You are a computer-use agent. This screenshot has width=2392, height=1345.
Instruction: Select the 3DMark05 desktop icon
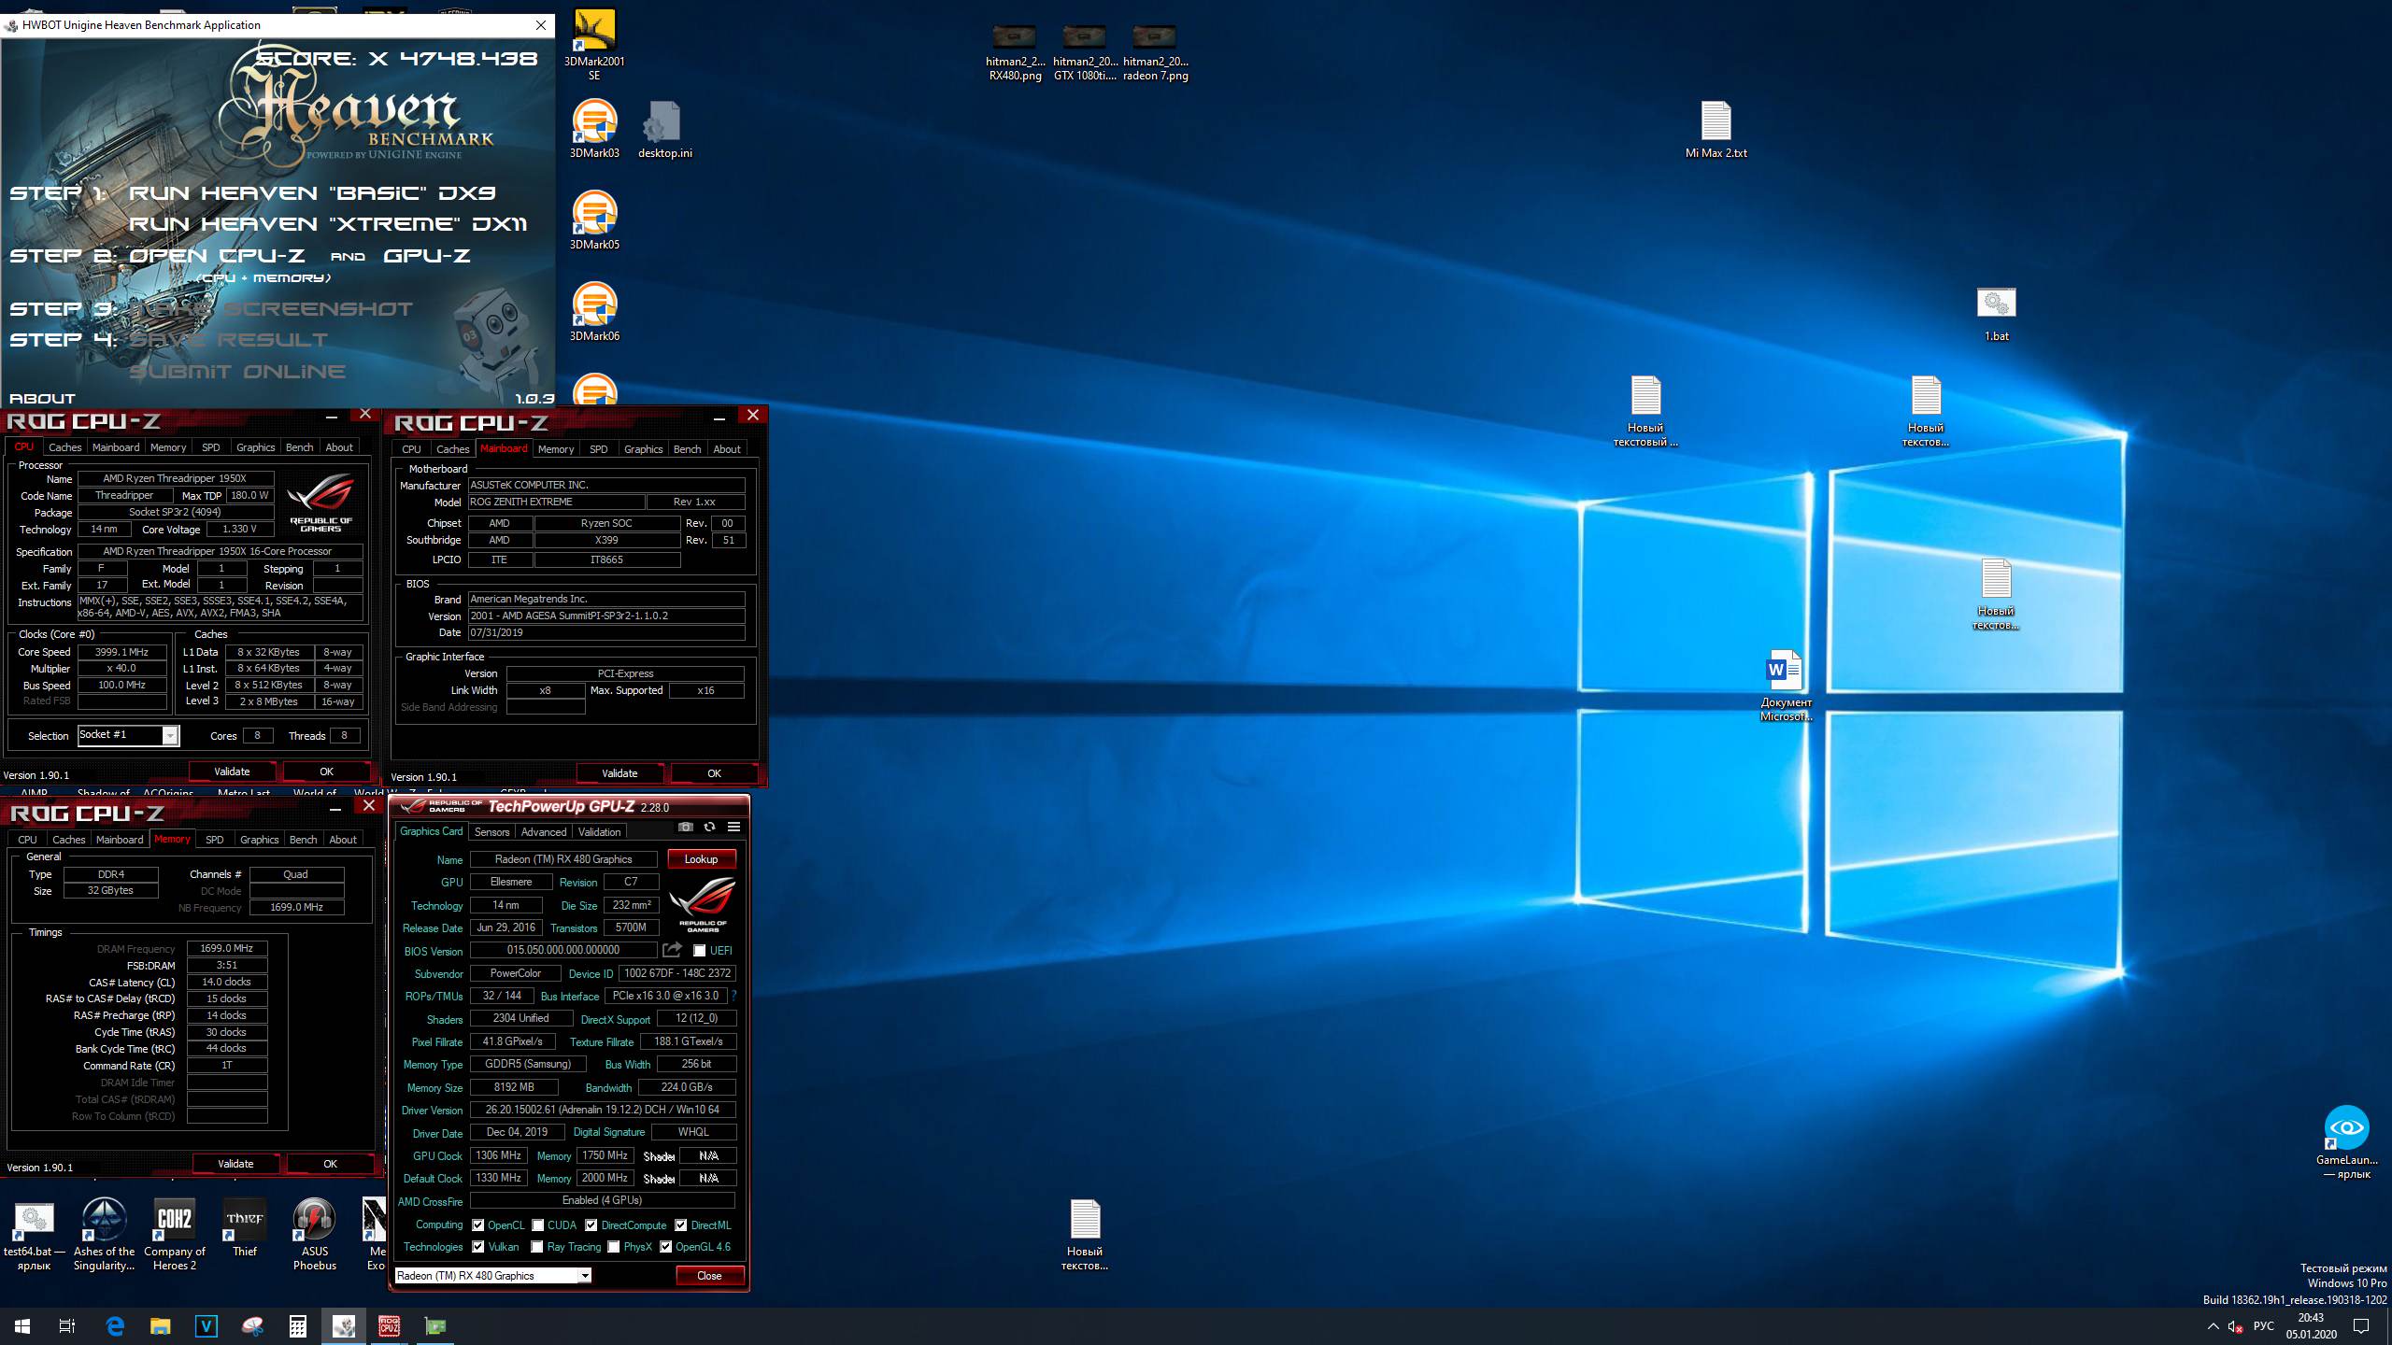[x=594, y=220]
